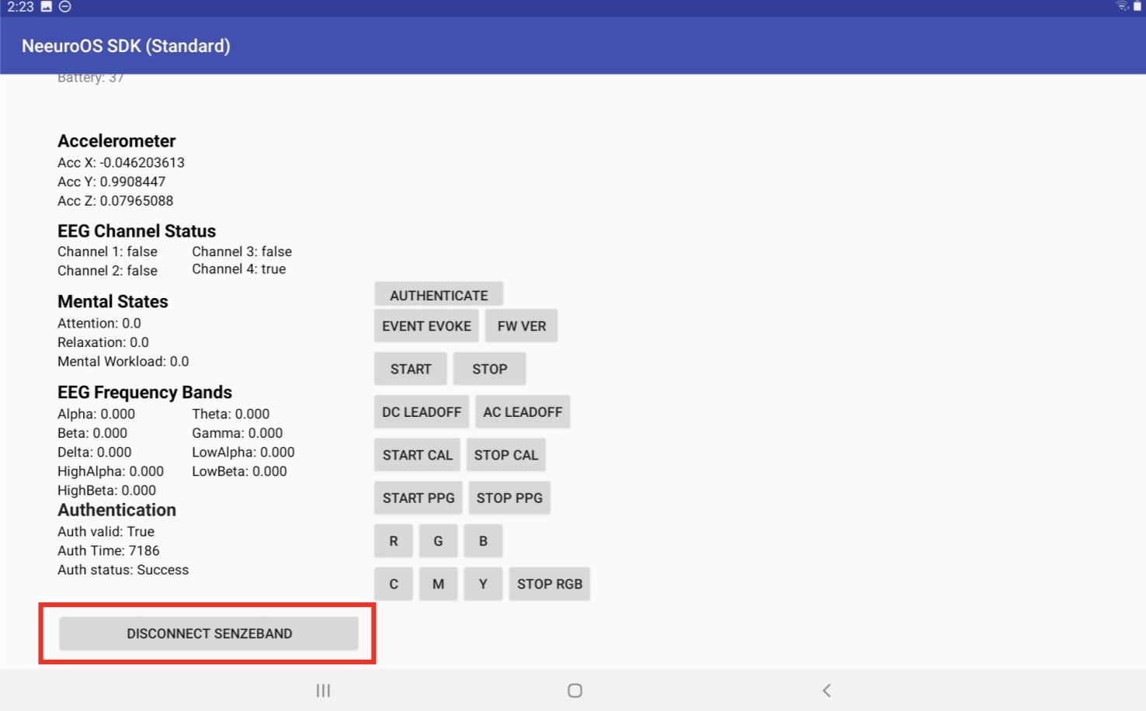The image size is (1146, 711).
Task: Check firmware version via FW VER
Action: (x=521, y=325)
